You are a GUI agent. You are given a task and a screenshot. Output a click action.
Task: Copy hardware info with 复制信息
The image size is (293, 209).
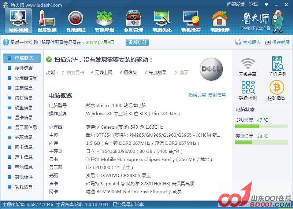217,95
